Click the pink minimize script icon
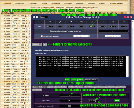 pyautogui.click(x=128, y=17)
